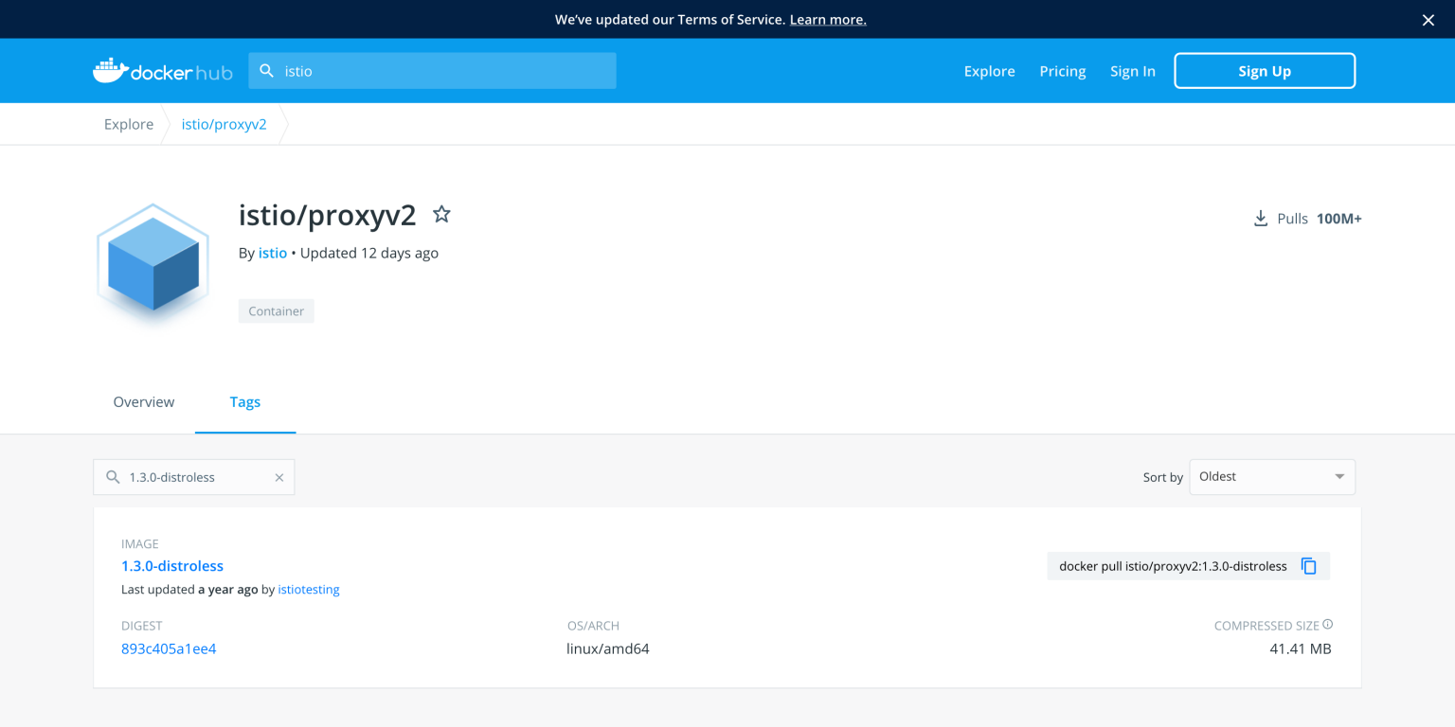Open the Sort by Oldest dropdown
Screen dimensions: 1455x727
tap(1272, 477)
